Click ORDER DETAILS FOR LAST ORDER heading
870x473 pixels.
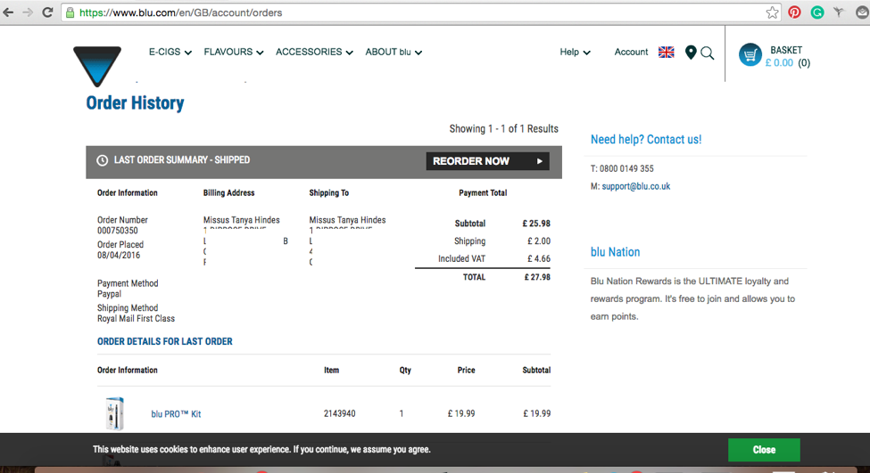point(165,342)
